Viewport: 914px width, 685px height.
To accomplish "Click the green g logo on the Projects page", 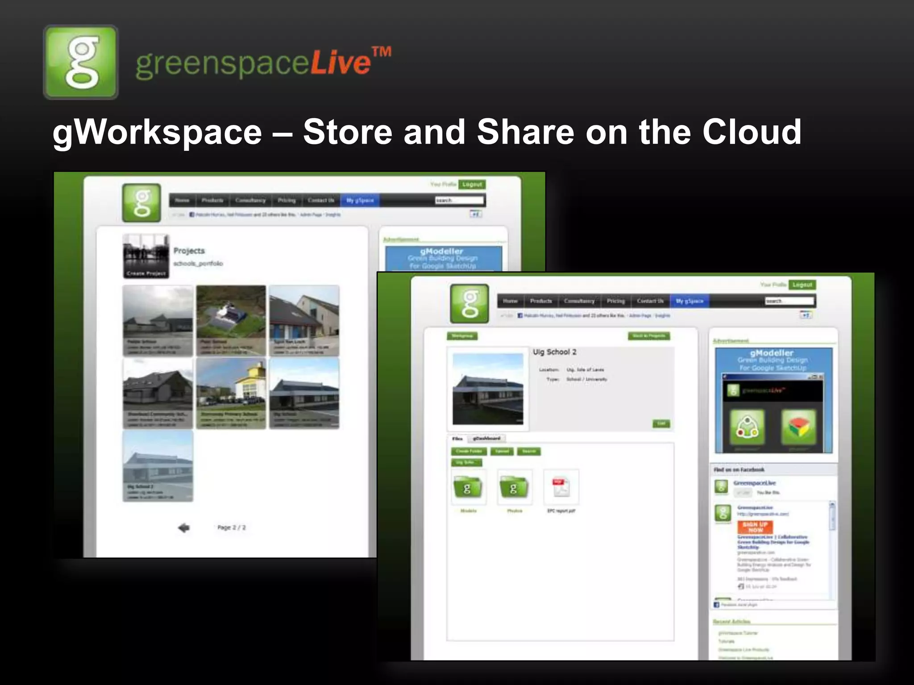I will click(x=141, y=203).
